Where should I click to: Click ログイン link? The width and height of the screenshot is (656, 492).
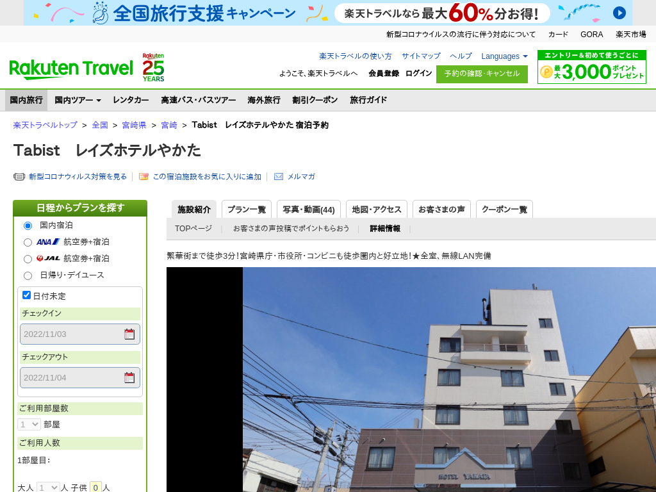tap(418, 73)
